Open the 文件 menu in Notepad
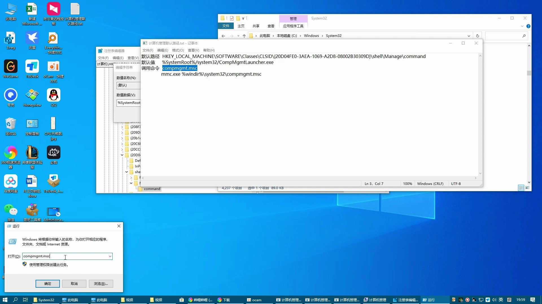 (x=147, y=50)
